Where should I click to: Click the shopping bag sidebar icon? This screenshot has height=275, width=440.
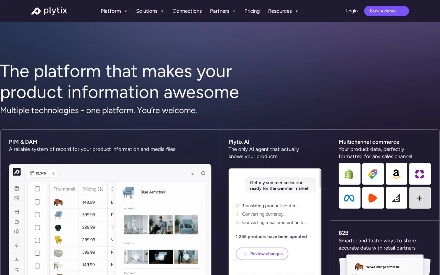[x=17, y=222]
